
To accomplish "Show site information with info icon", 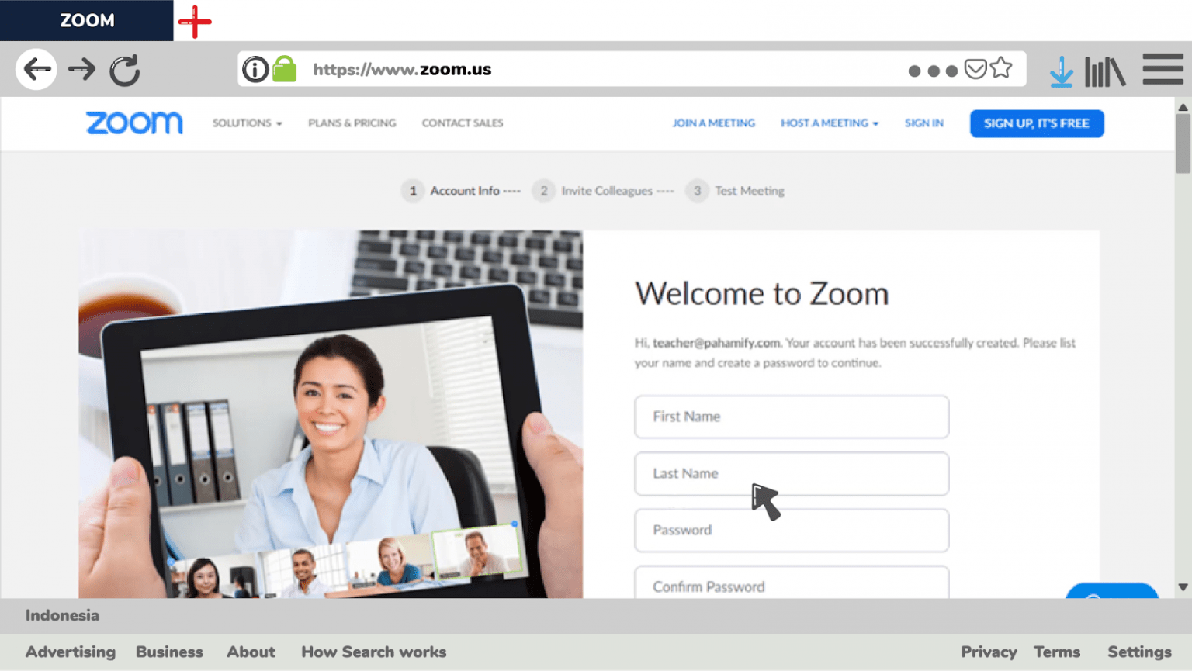I will [255, 69].
